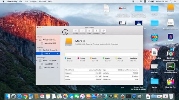The width and height of the screenshot is (179, 100).
Task: Launch Google Chrome from the Dock
Action: pos(25,96)
